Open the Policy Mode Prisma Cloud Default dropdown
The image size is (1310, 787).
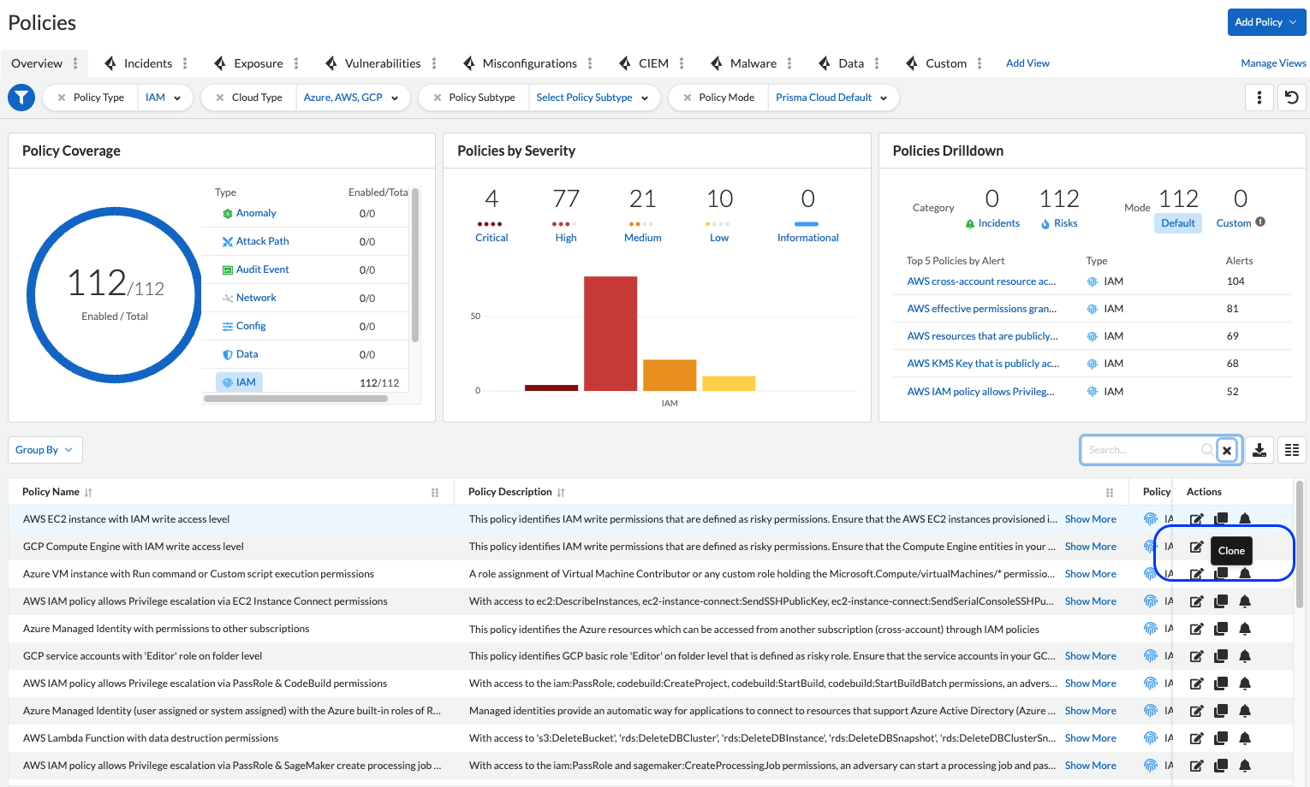[x=832, y=98]
